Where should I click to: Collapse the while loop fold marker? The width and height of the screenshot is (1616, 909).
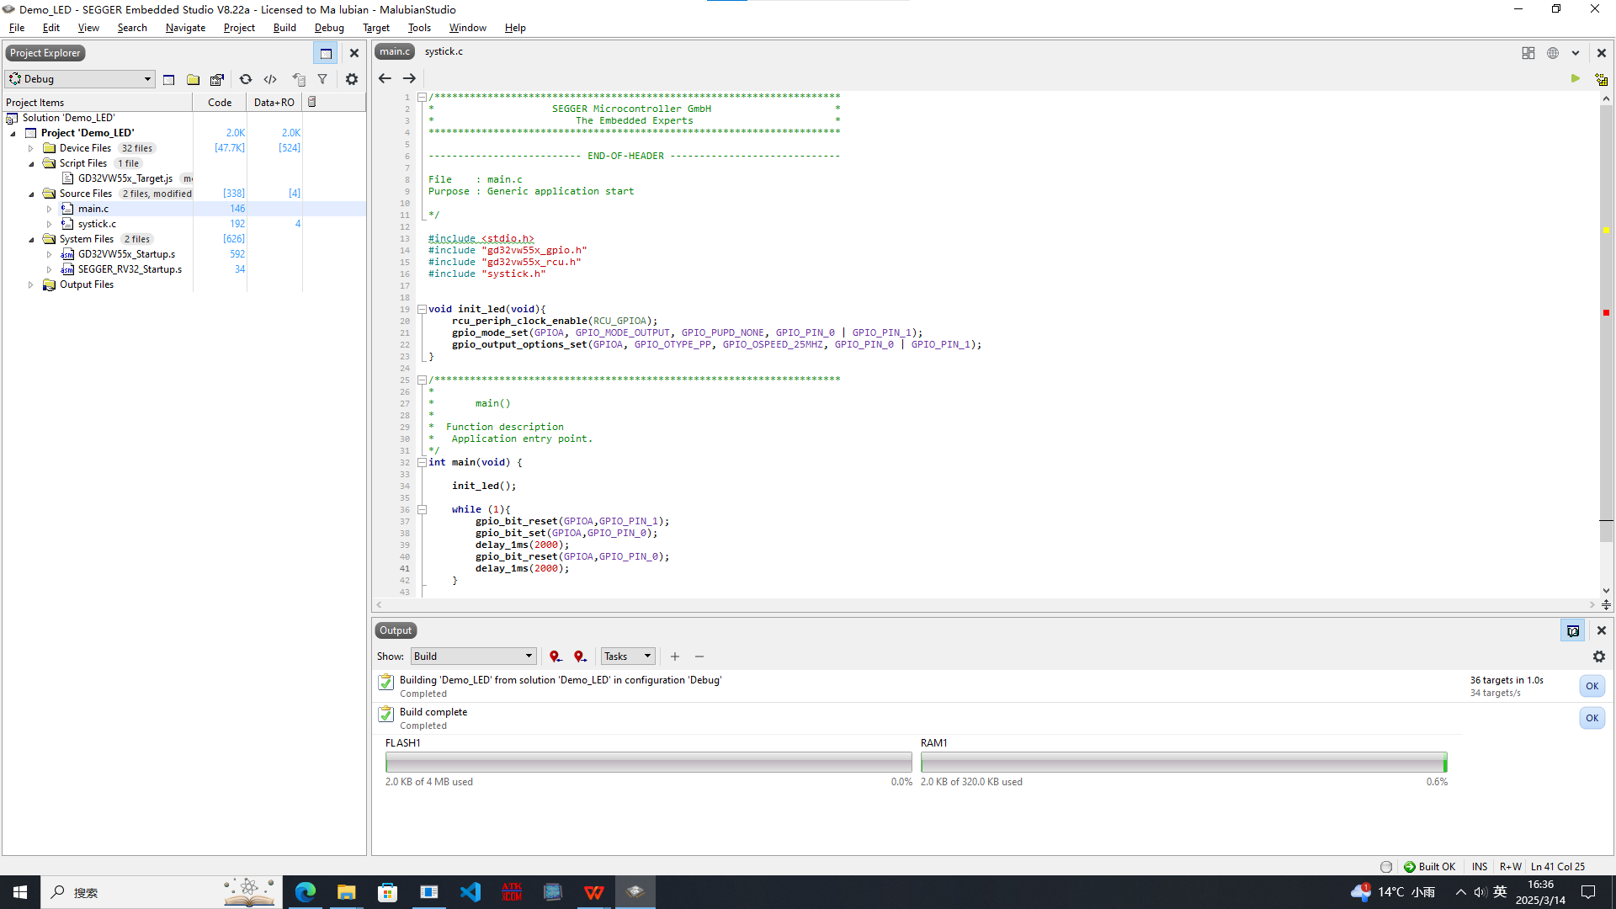click(423, 509)
